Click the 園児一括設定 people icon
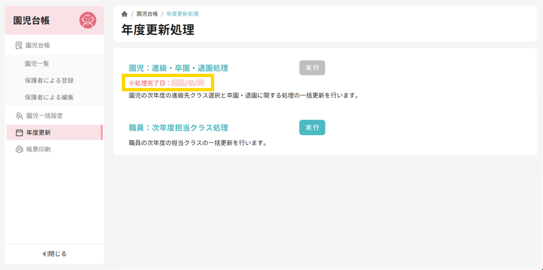 click(19, 116)
